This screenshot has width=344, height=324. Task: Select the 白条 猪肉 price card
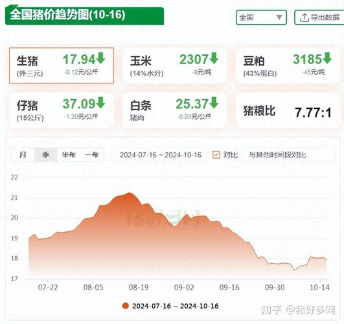coord(175,110)
